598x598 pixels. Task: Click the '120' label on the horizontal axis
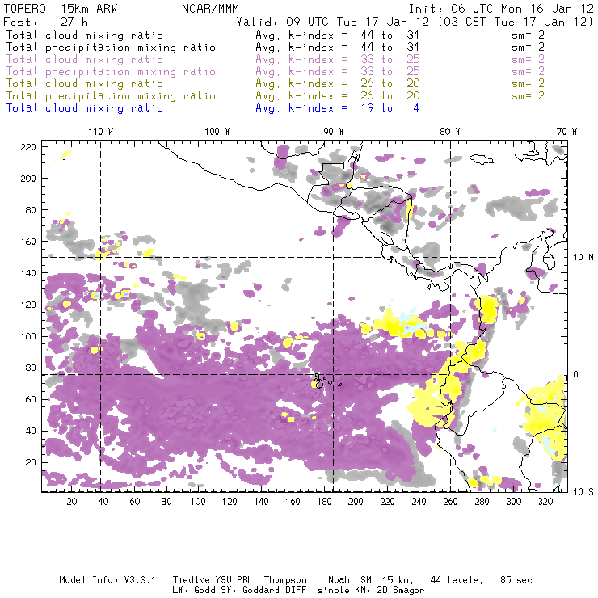[230, 502]
